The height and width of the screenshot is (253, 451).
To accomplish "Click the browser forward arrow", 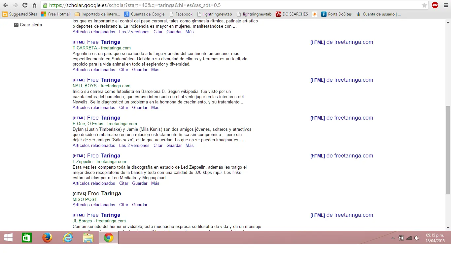I will [x=15, y=5].
